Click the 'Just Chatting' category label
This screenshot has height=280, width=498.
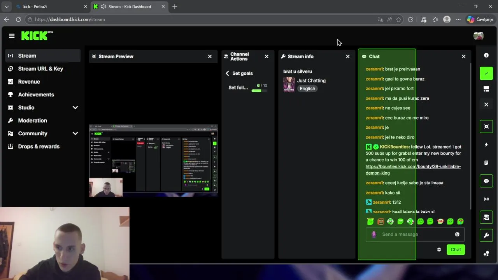311,80
